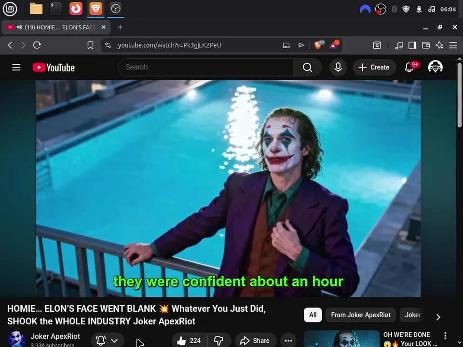Open the Brave main hamburger menu
Viewport: 463px width, 347px height.
pyautogui.click(x=453, y=45)
